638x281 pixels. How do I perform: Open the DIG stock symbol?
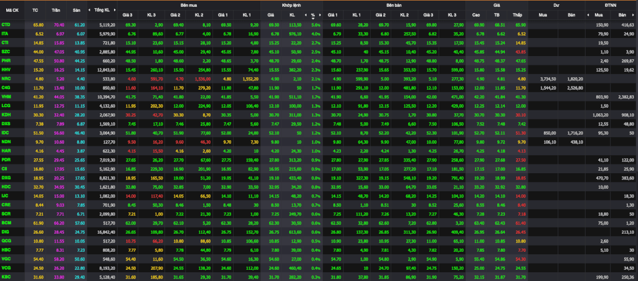pyautogui.click(x=6, y=231)
